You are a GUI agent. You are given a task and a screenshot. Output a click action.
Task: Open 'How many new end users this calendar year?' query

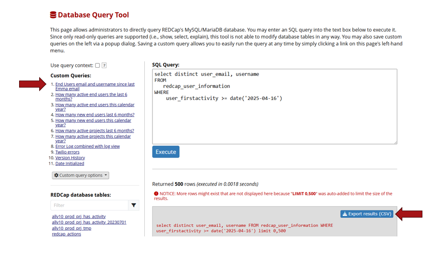click(x=93, y=122)
